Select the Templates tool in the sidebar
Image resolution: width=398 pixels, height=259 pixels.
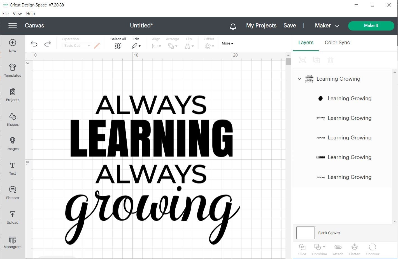click(x=12, y=70)
